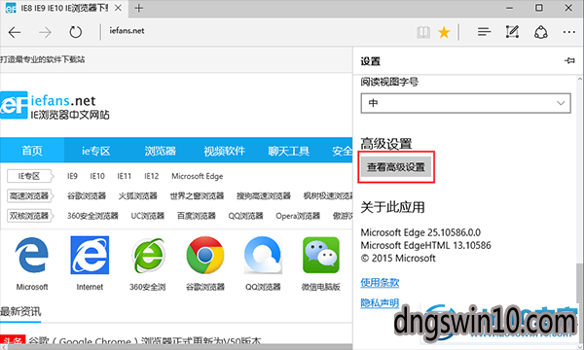Click the 高速浏览器 category tag

click(30, 196)
